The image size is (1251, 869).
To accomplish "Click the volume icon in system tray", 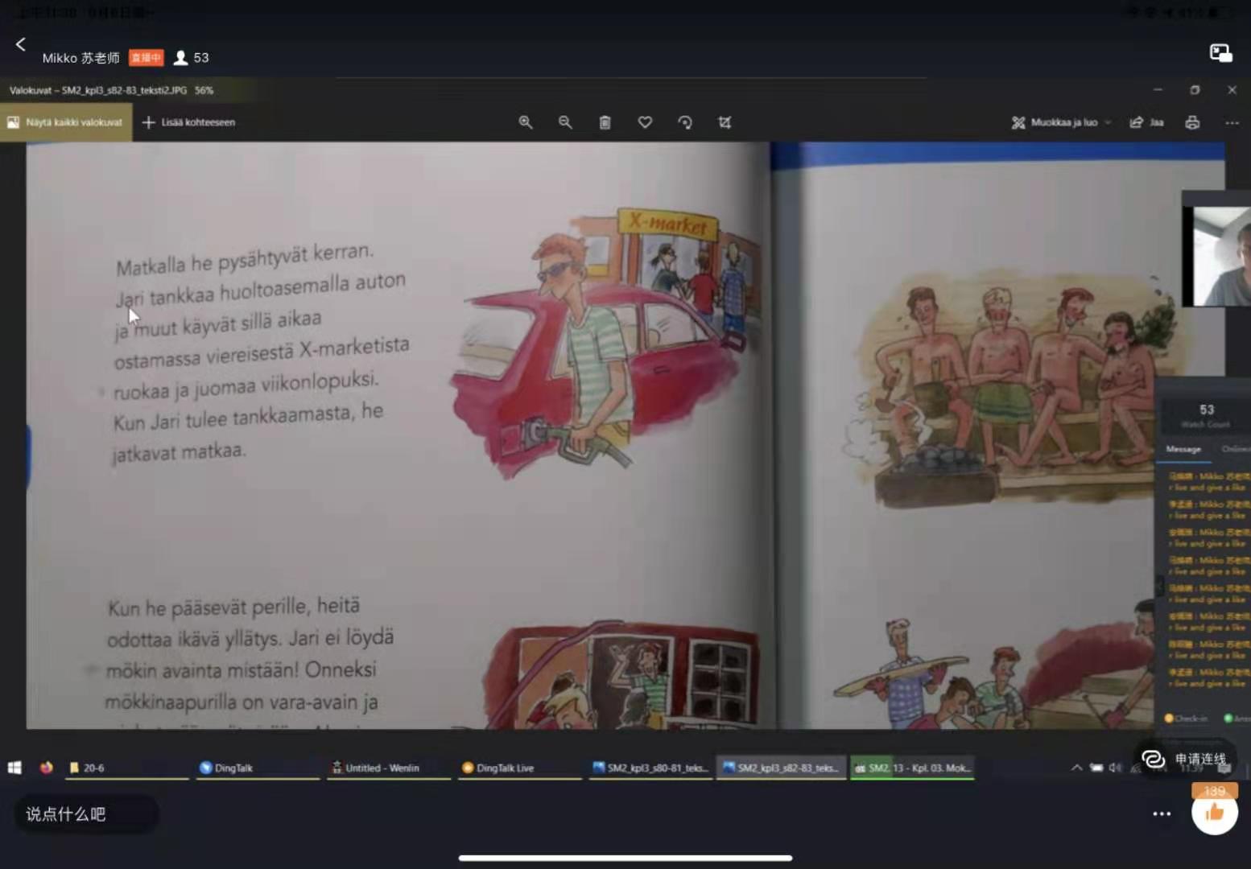I will [1116, 768].
